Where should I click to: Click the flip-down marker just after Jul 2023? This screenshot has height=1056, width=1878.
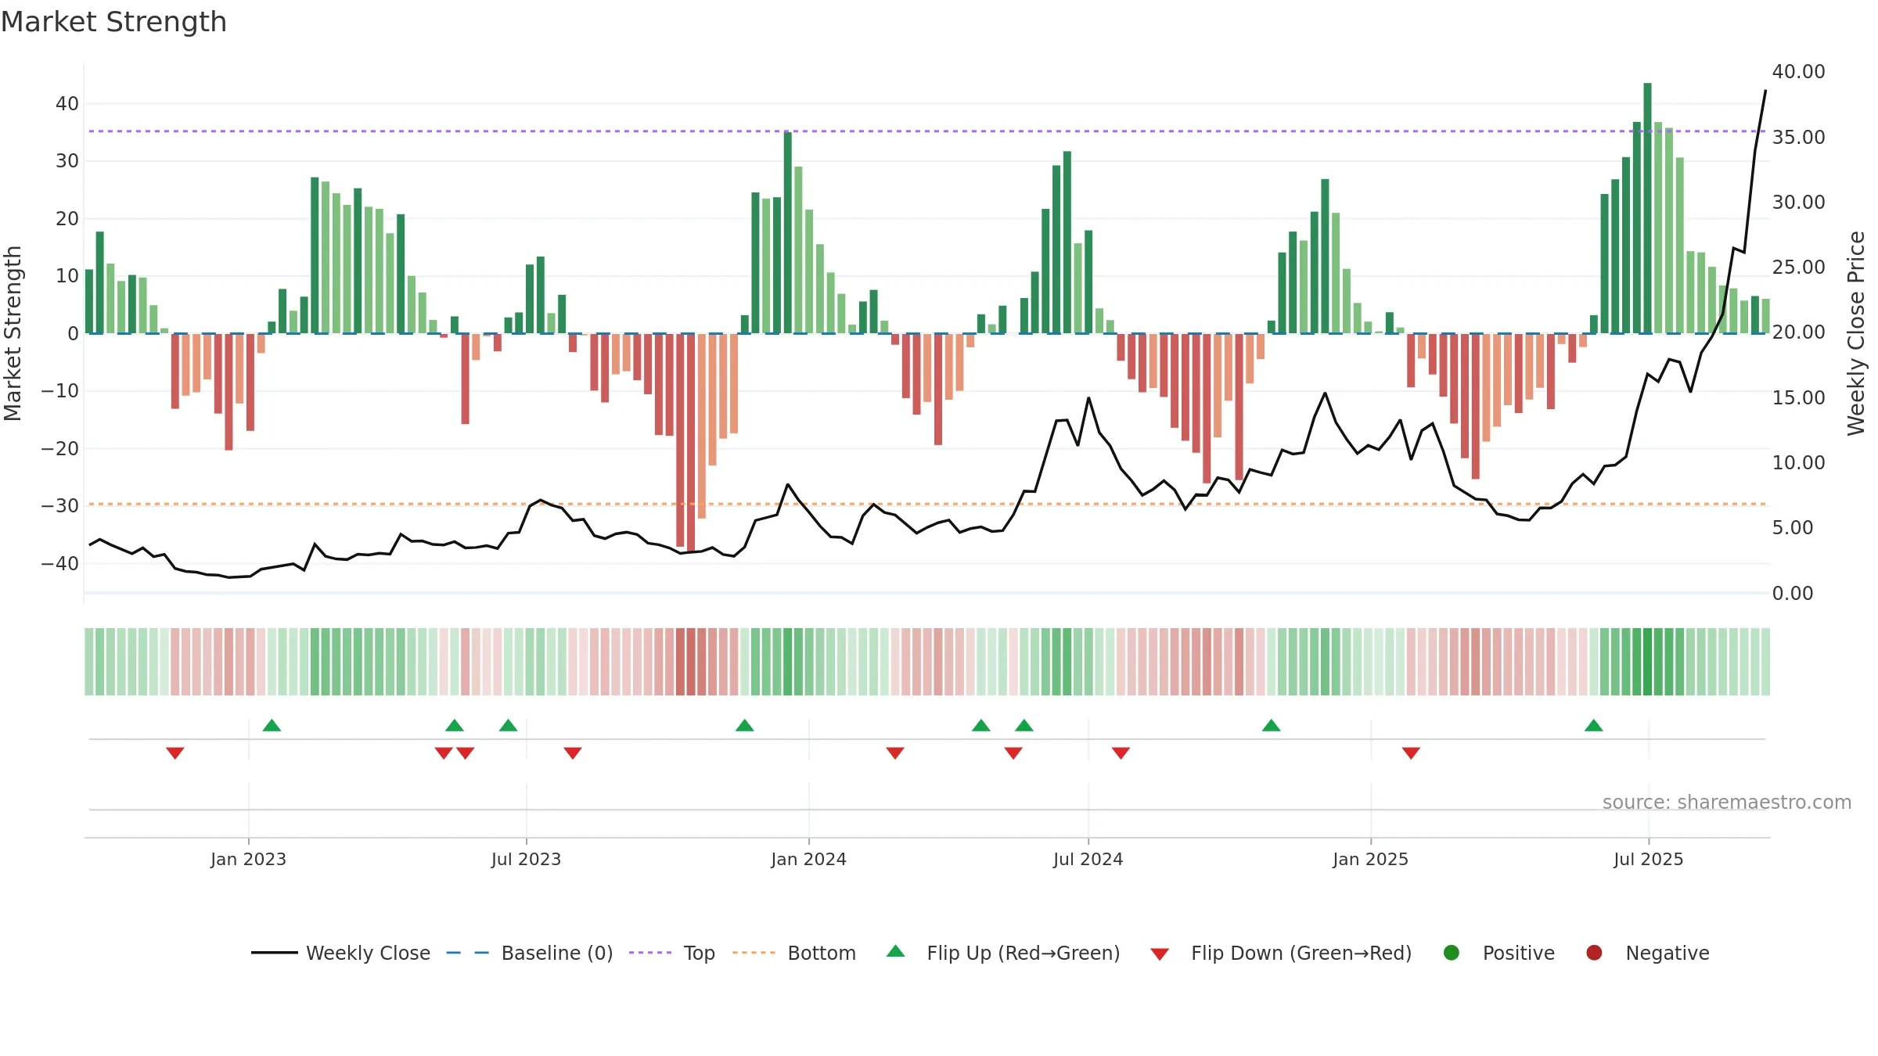pos(573,752)
